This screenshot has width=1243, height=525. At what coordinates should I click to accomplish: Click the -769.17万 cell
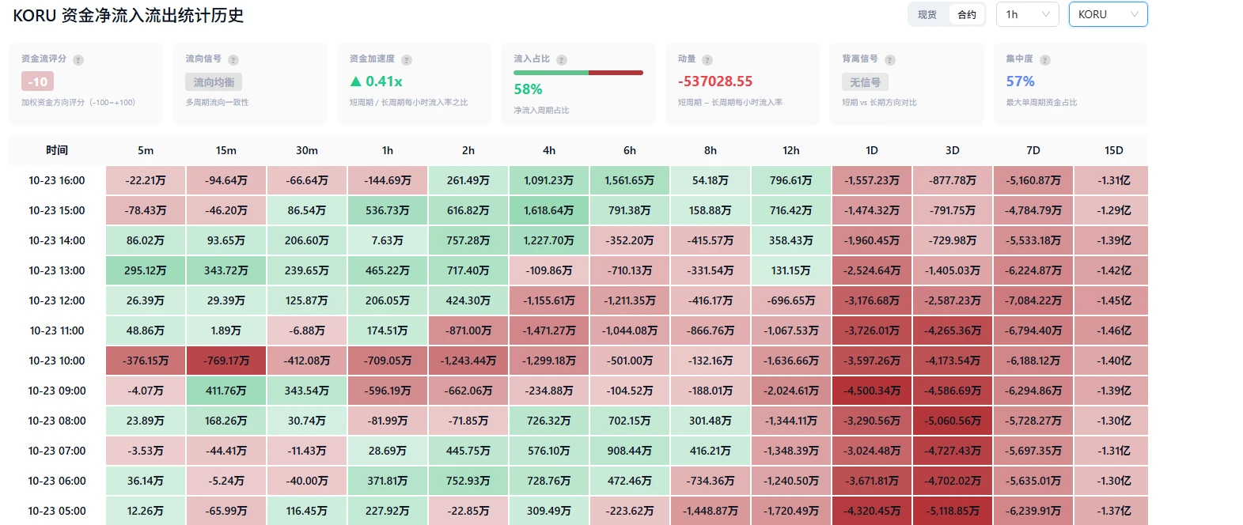pyautogui.click(x=226, y=361)
